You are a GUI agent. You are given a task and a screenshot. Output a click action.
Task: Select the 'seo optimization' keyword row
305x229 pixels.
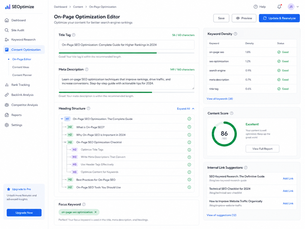tap(252, 61)
